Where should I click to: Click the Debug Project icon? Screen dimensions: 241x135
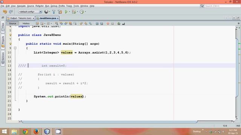pos(74,12)
